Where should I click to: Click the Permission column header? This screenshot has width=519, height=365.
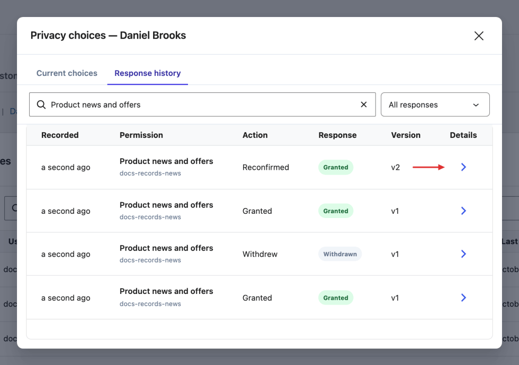pyautogui.click(x=141, y=135)
